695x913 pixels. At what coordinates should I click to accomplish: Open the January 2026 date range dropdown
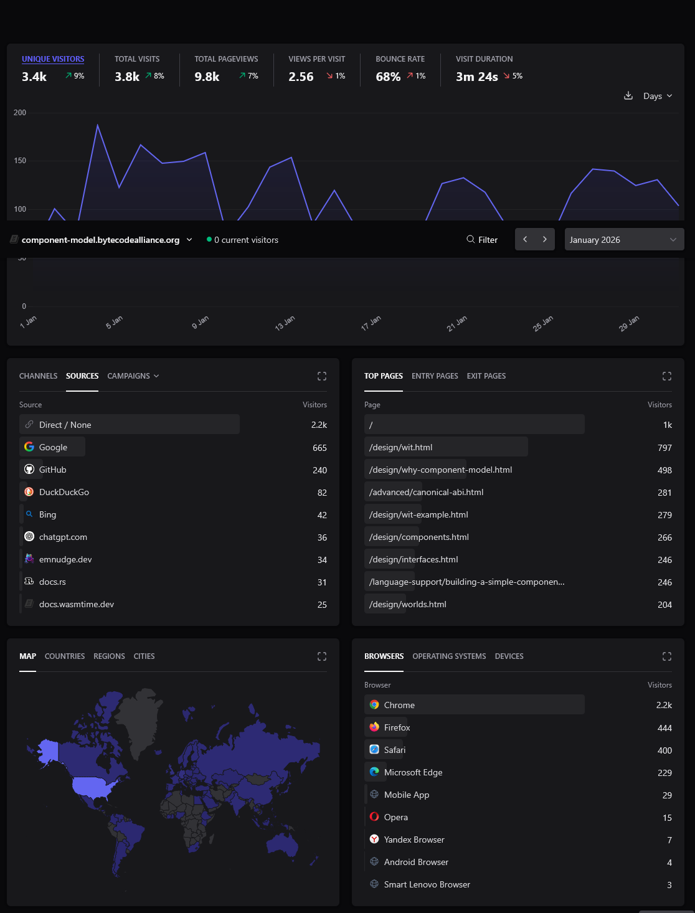(x=624, y=240)
